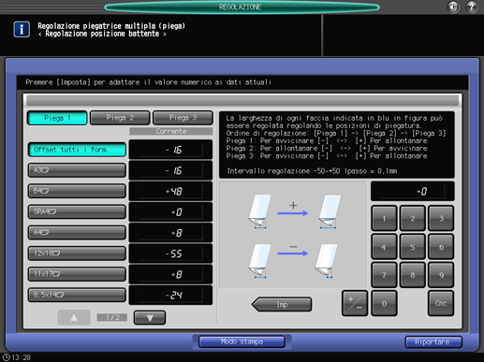Viewport: 484px width, 362px height.
Task: Select the 8.5x14 paper size row
Action: tap(77, 295)
